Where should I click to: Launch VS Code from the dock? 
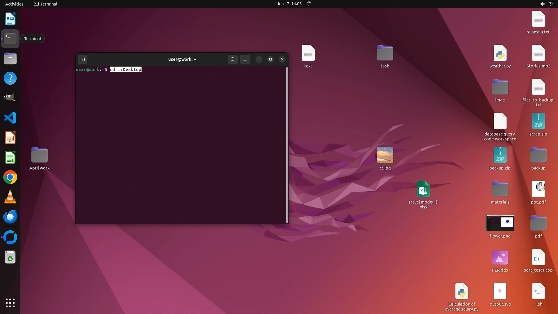[x=10, y=118]
